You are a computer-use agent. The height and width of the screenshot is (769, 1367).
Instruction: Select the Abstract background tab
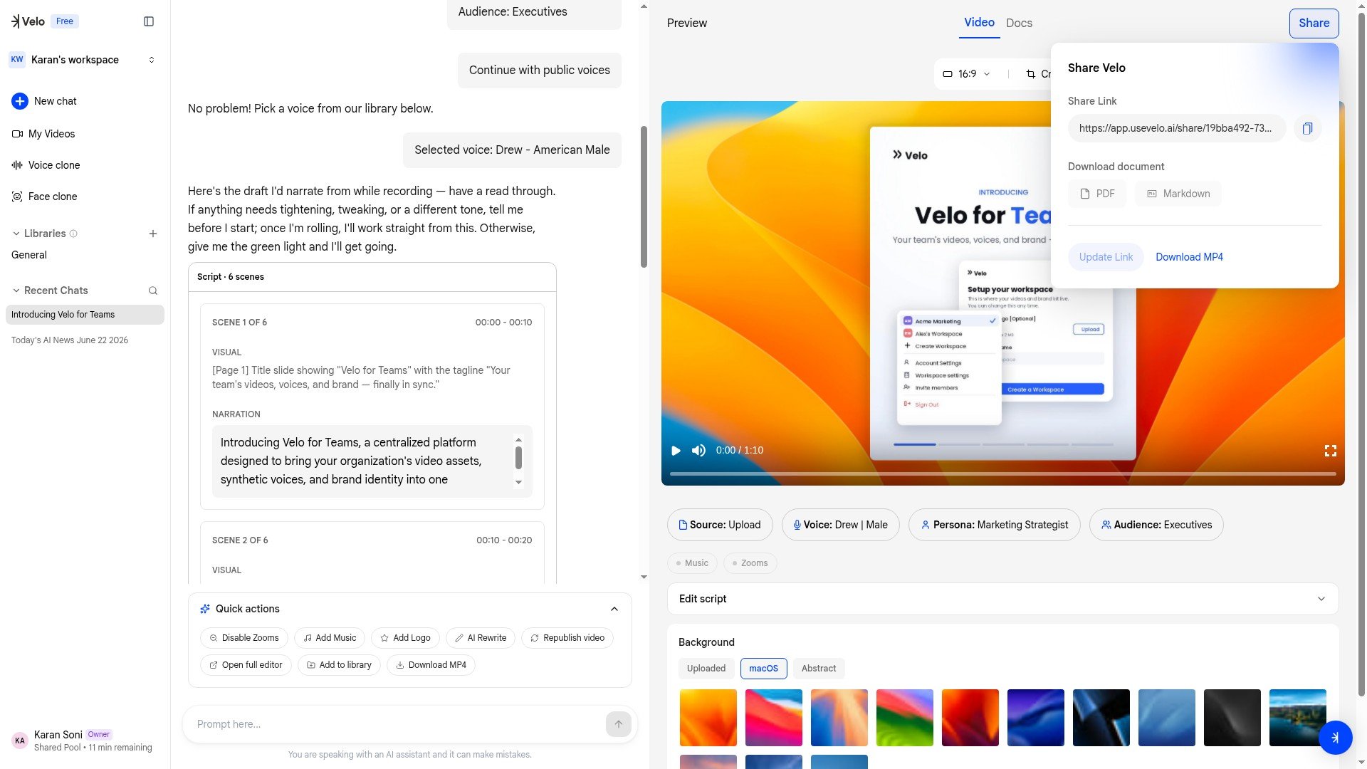819,669
